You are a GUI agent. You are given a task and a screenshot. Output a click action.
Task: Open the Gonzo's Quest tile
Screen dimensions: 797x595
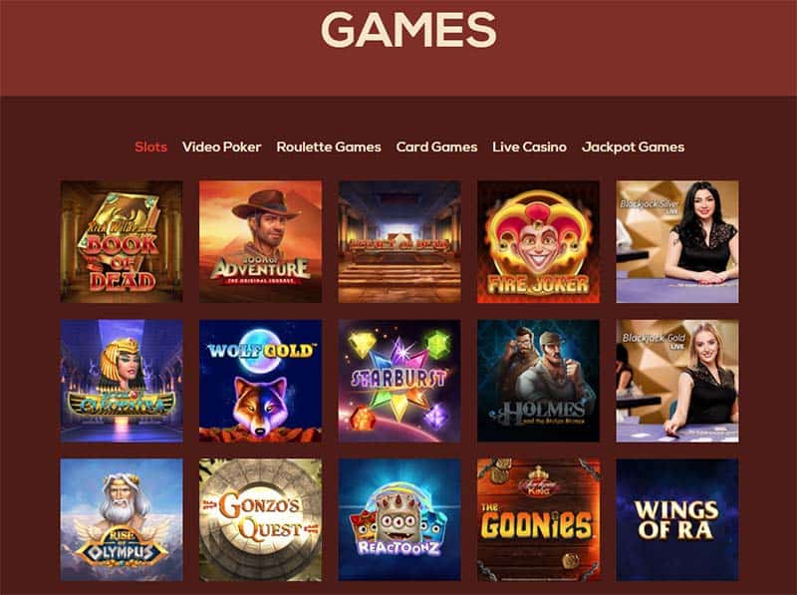click(260, 519)
